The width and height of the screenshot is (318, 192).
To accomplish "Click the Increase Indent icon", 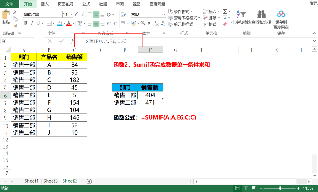I will point(115,24).
